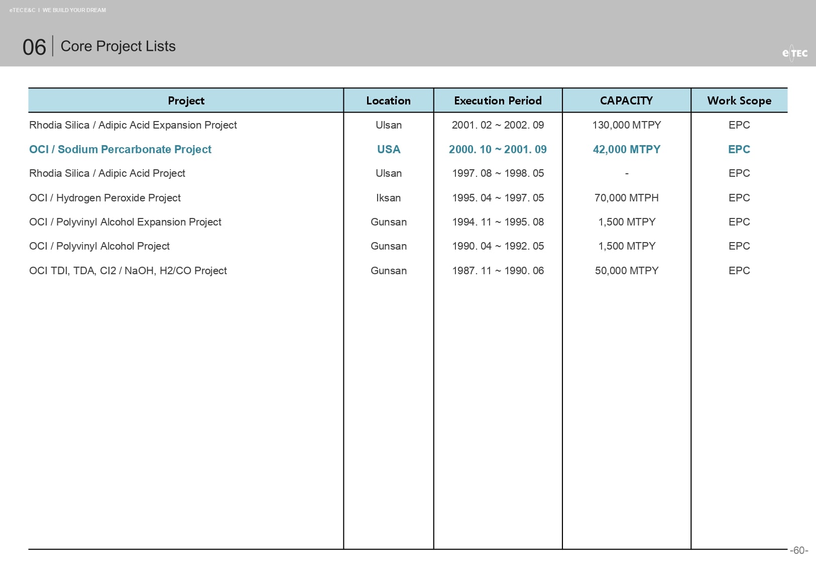This screenshot has width=816, height=565.
Task: Click 'Gunsan' in the Polyvinyl Alcohol Expansion row
Action: click(x=389, y=222)
